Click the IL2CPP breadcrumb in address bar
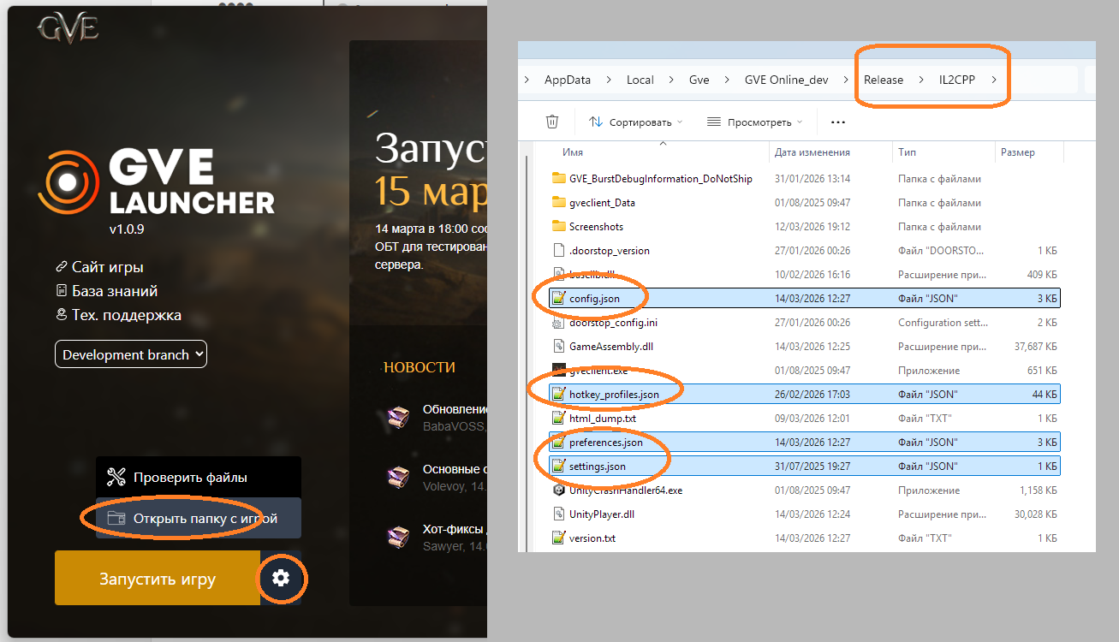The height and width of the screenshot is (642, 1119). click(957, 80)
